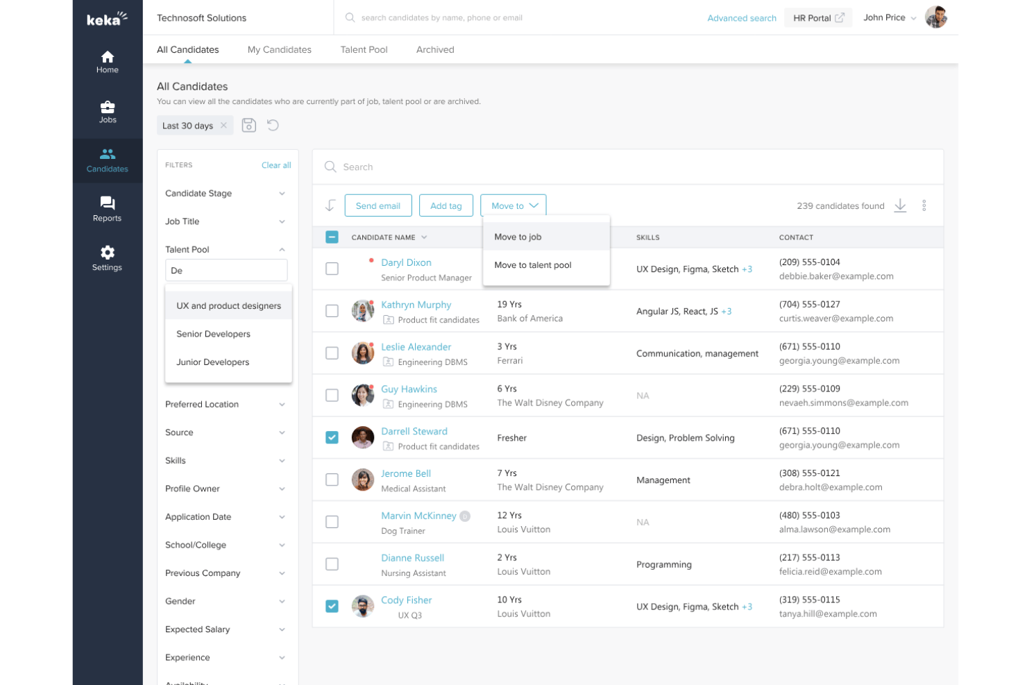Viewport: 1027px width, 685px height.
Task: Select the Candidates sidebar icon
Action: coord(108,154)
